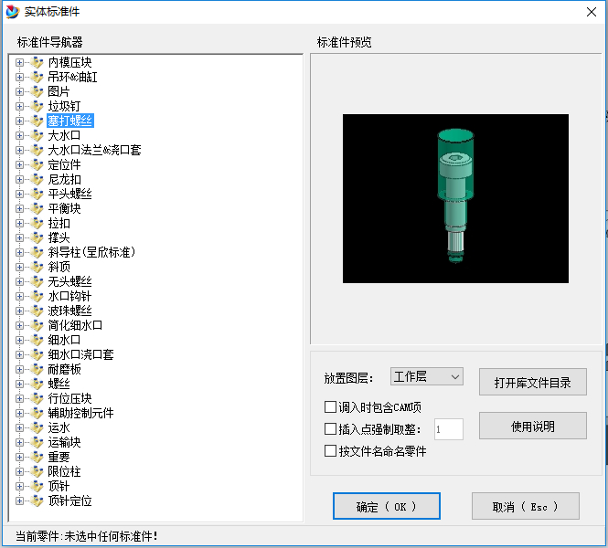Click 确定 (OK) button

[x=387, y=506]
